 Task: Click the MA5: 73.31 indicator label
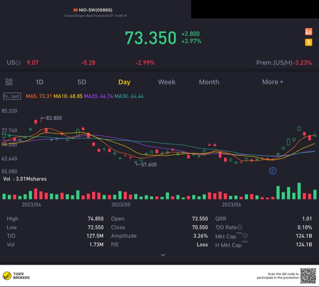[39, 96]
